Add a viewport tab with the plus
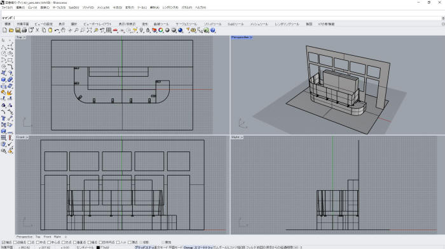 pyautogui.click(x=65, y=236)
